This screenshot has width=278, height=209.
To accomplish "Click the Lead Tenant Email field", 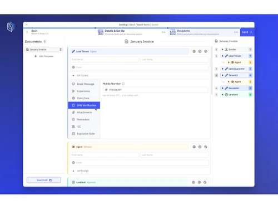I will click(140, 67).
